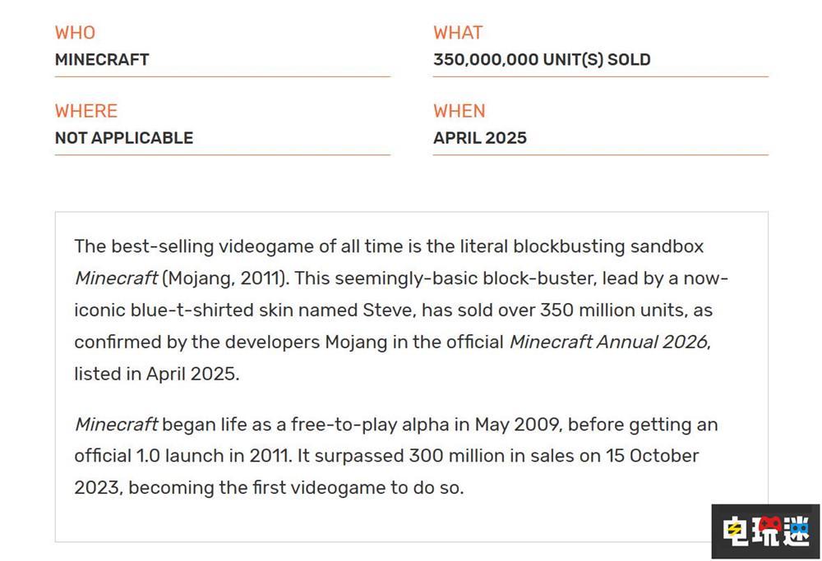Click the italic Minecraft in first paragraph
This screenshot has width=822, height=561.
tap(116, 278)
